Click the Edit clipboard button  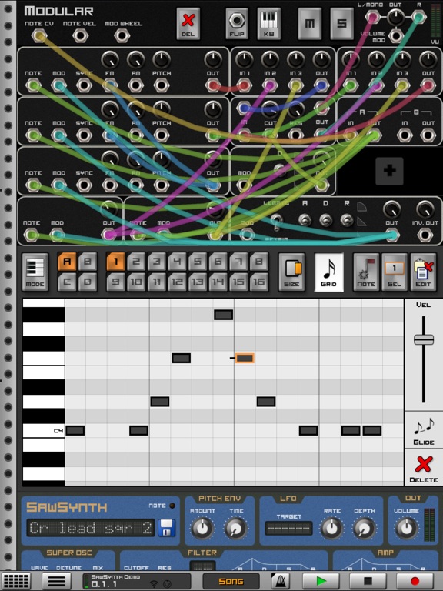pos(423,272)
